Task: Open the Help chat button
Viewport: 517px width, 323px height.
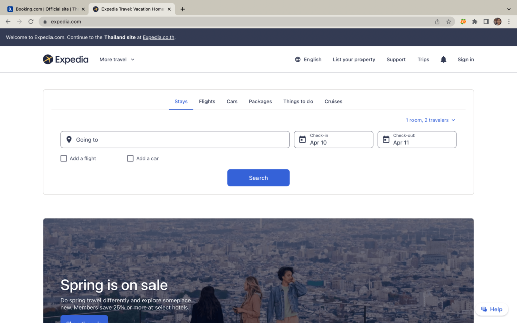Action: click(492, 309)
